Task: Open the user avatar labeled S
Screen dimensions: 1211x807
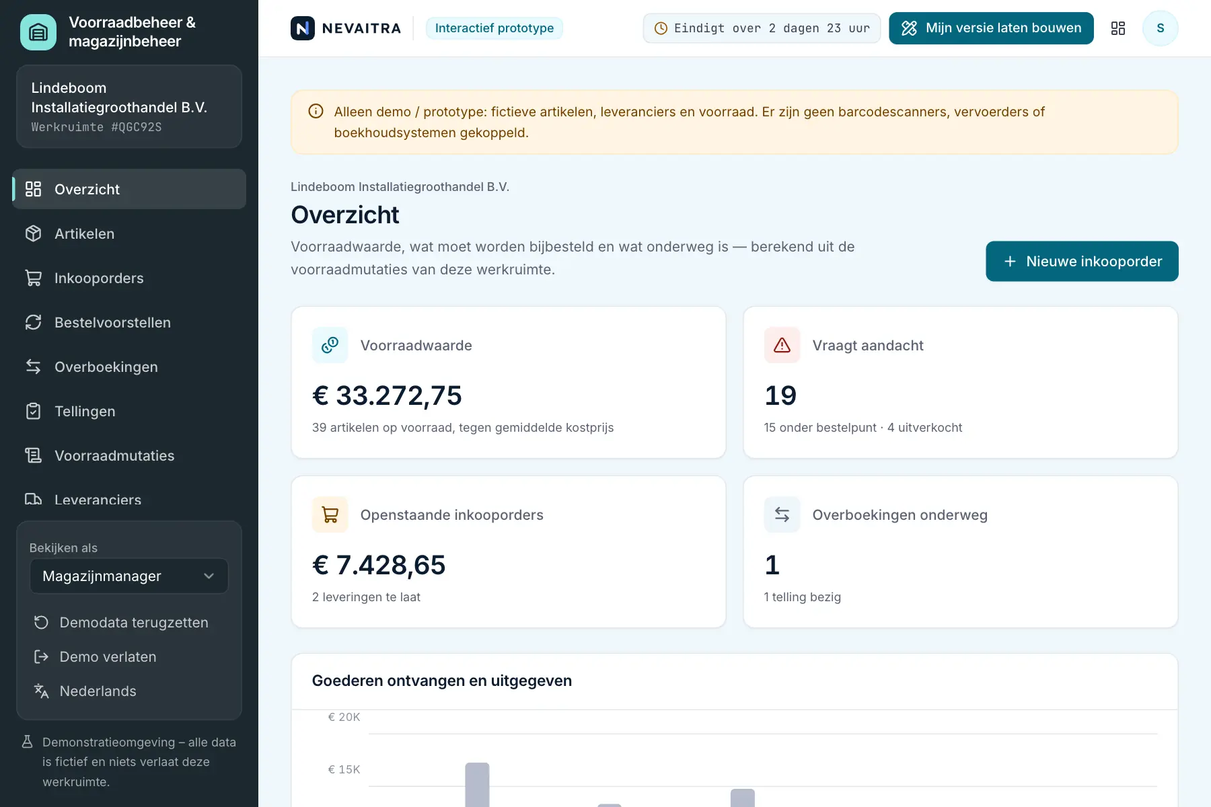Action: (x=1161, y=28)
